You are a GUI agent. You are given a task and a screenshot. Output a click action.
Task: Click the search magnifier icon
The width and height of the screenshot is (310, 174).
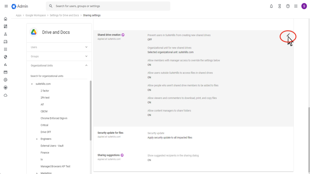[51, 6]
